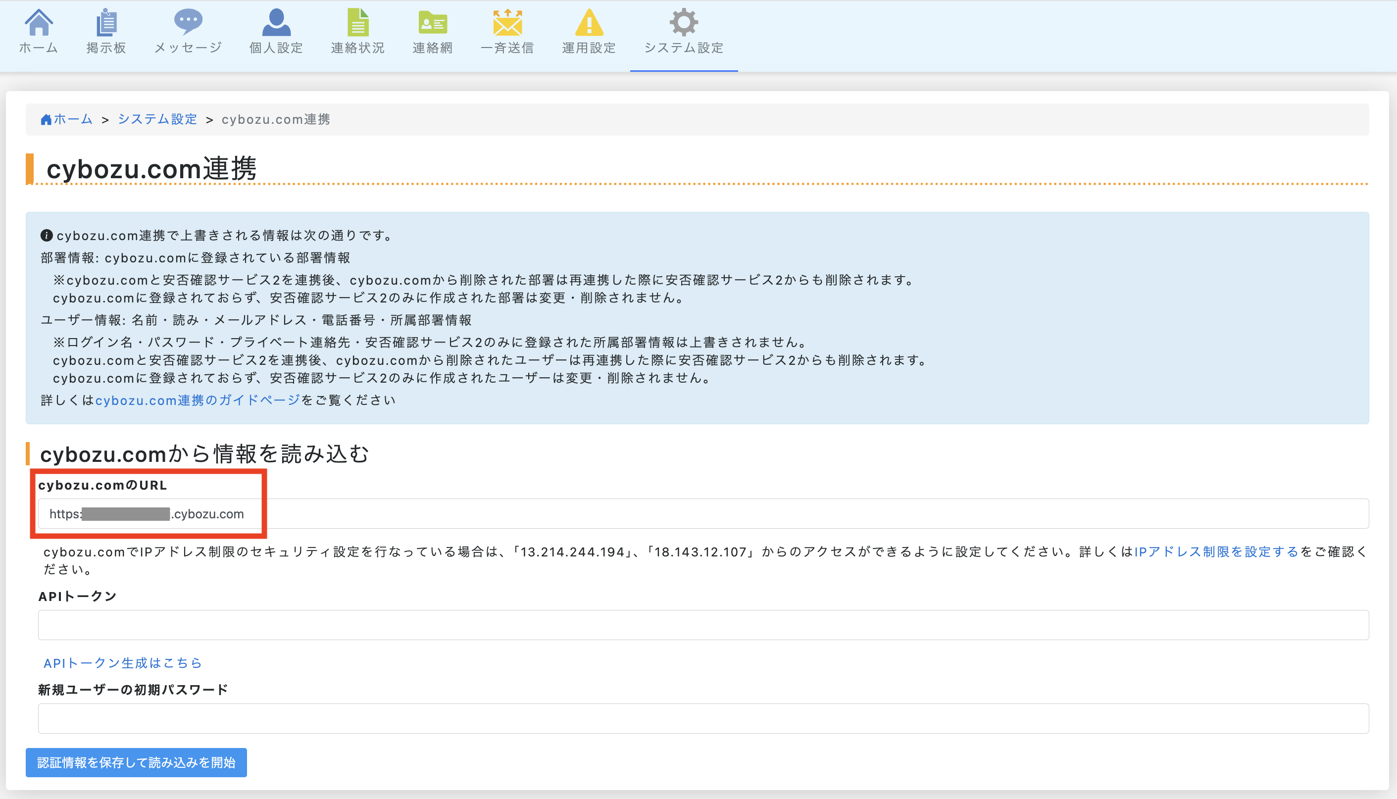1397x799 pixels.
Task: Go to システム設定 breadcrumb link
Action: pyautogui.click(x=157, y=119)
